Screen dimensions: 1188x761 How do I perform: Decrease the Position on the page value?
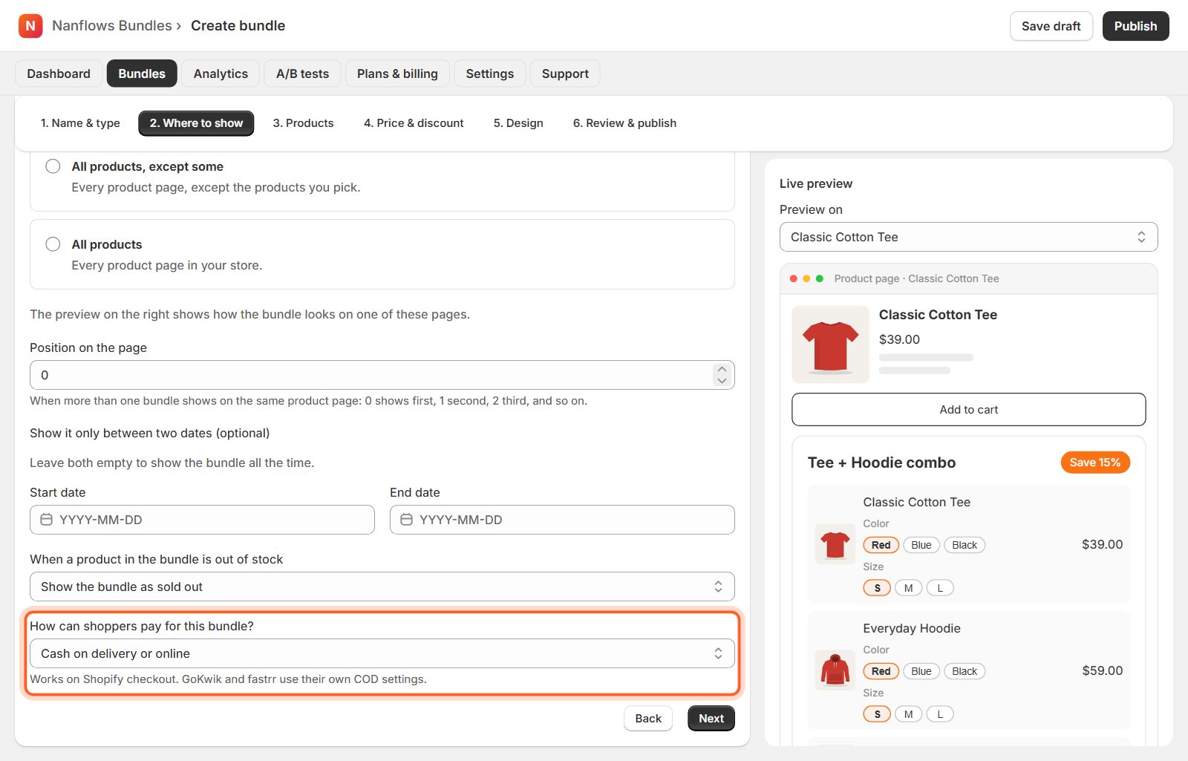pos(722,381)
